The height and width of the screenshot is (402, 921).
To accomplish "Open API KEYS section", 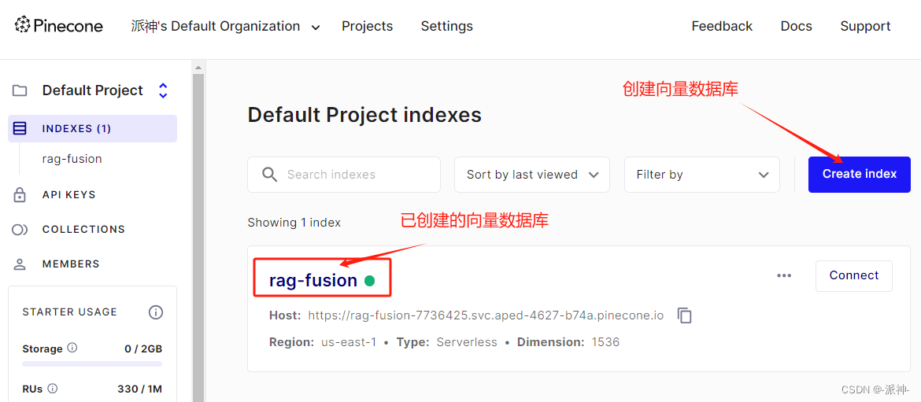I will (x=68, y=195).
